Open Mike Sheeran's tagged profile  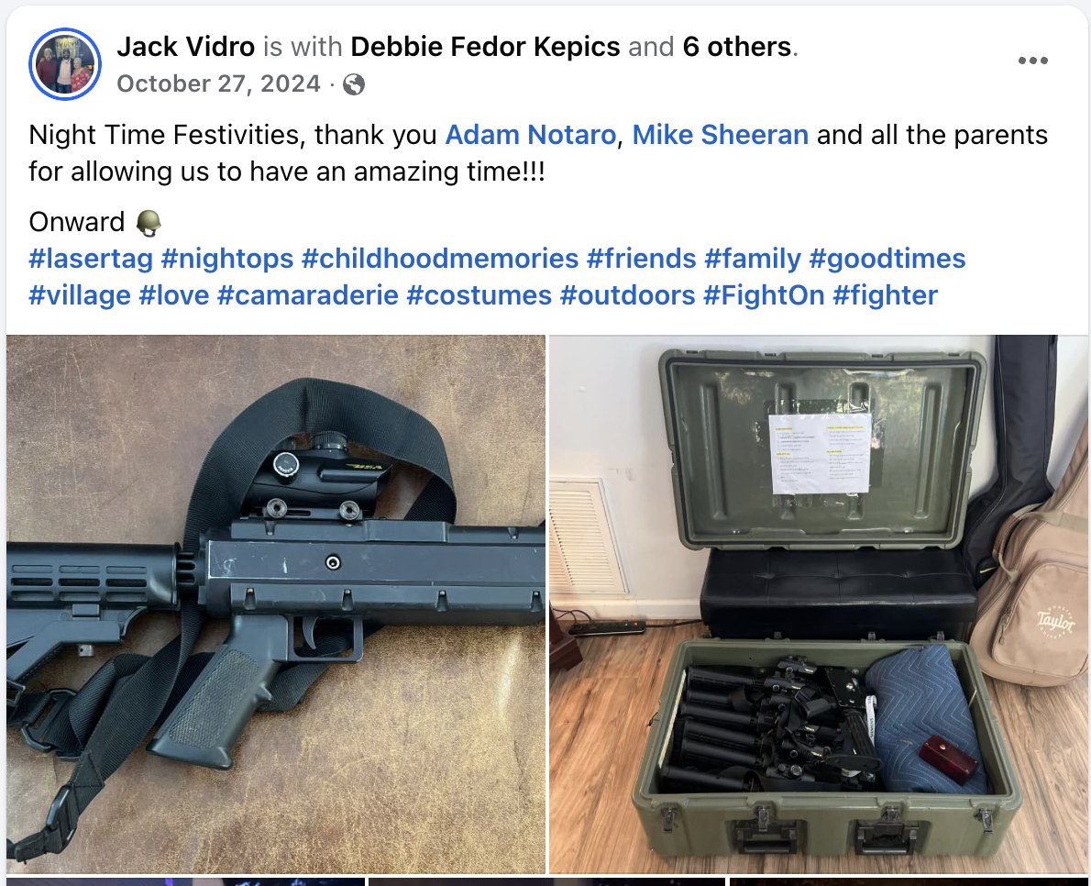pyautogui.click(x=720, y=134)
